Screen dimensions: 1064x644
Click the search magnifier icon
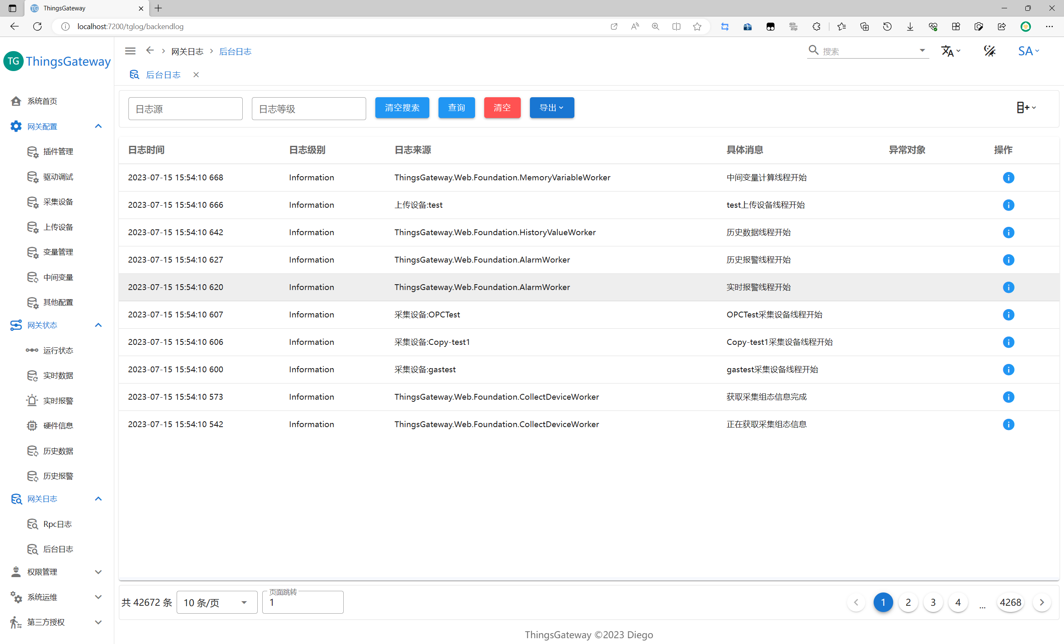tap(813, 51)
